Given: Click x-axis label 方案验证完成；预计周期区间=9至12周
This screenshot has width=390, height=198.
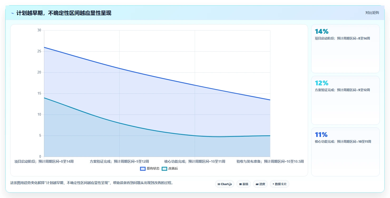Looking at the screenshot, I should 119,161.
